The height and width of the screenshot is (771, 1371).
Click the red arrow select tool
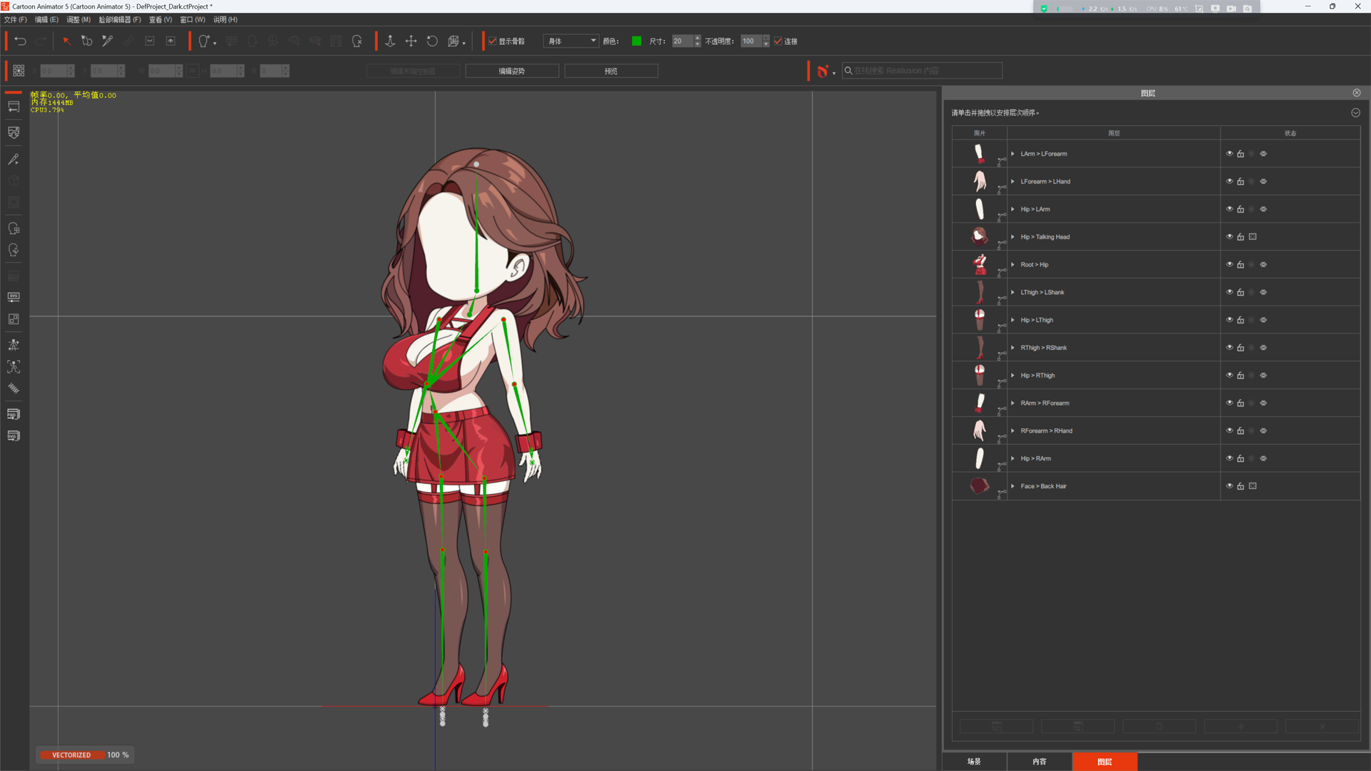coord(66,41)
